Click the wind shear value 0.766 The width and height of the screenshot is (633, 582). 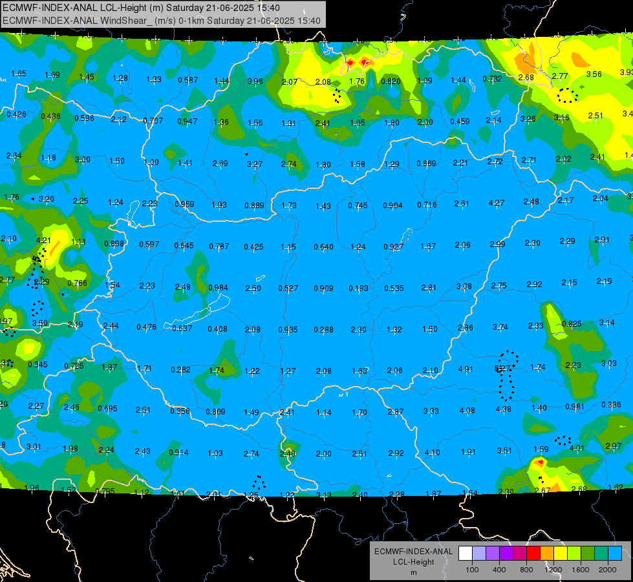pos(77,283)
